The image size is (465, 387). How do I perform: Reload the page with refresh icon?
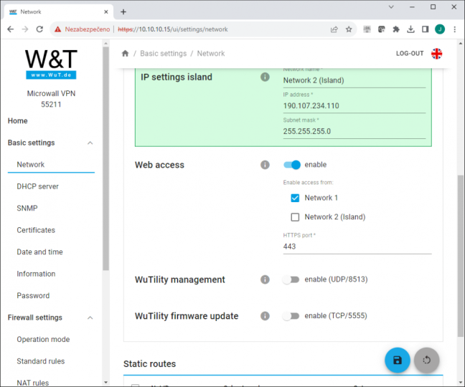39,29
